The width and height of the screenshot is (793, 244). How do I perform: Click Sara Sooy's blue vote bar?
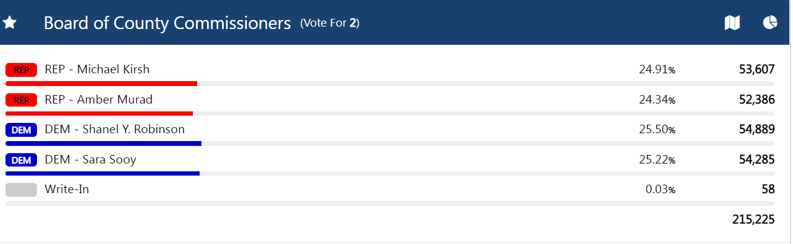click(x=103, y=174)
